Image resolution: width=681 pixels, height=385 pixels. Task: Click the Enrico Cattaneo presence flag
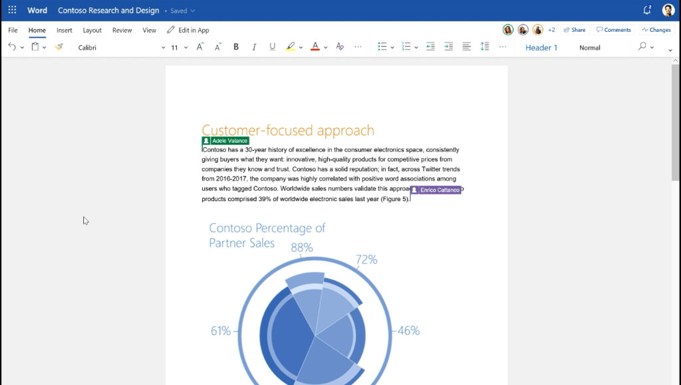(x=436, y=190)
